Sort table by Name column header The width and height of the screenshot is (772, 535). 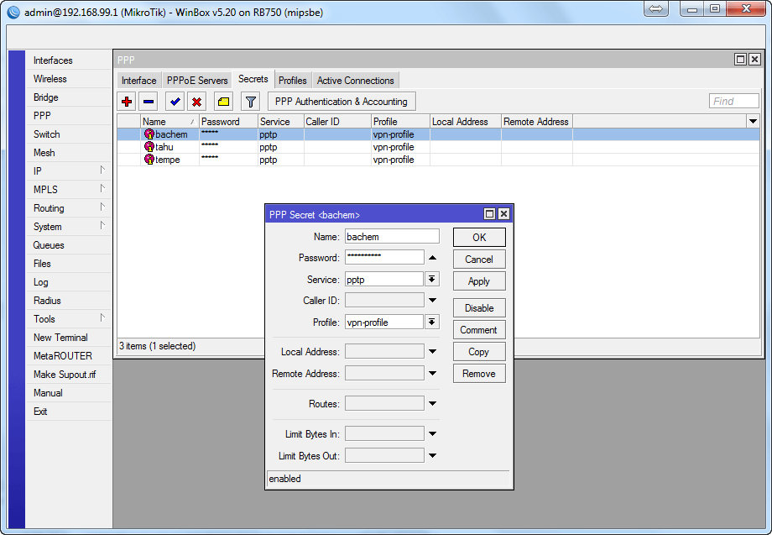tap(170, 121)
